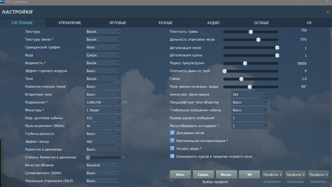Click the Плотность травы slider handle

coord(251,32)
